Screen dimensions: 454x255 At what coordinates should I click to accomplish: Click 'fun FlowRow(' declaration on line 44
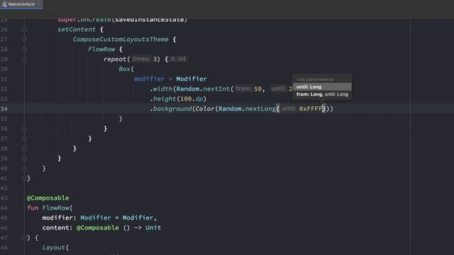tap(50, 208)
